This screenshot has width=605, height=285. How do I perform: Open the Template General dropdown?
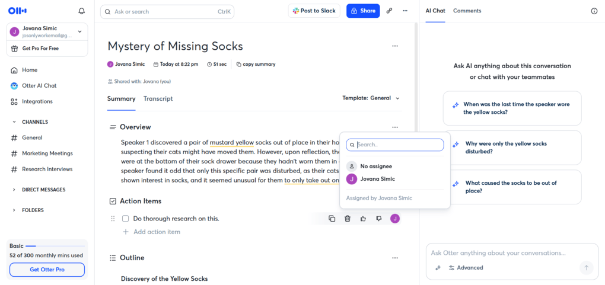coord(371,98)
